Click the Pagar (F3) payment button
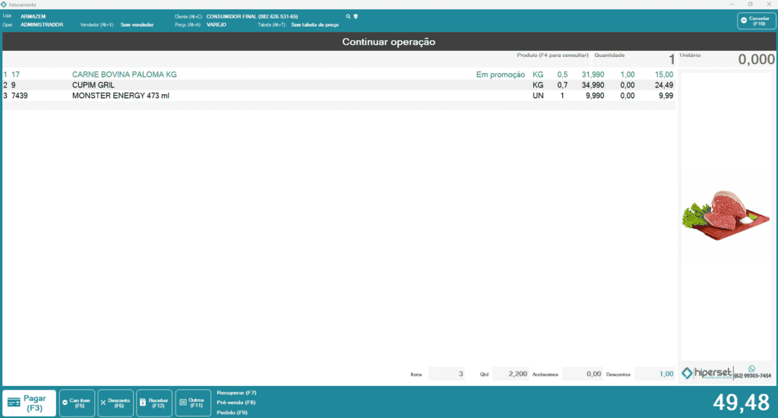This screenshot has height=418, width=778. point(30,402)
